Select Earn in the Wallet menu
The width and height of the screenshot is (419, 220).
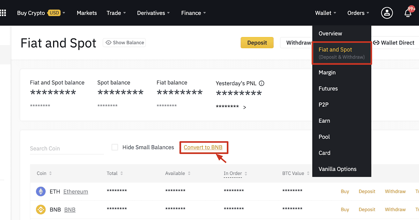coord(342,121)
